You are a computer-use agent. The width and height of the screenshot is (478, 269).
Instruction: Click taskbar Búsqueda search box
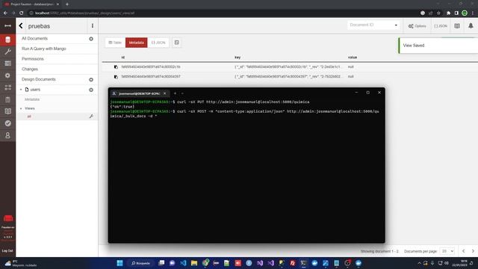click(141, 263)
